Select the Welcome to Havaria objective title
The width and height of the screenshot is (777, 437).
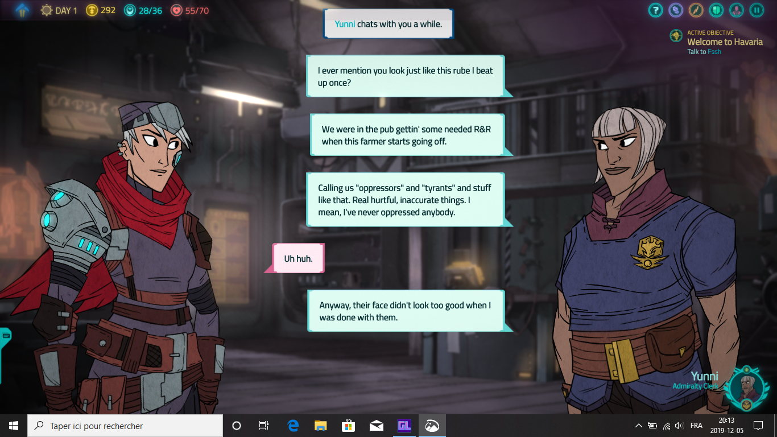click(x=725, y=42)
